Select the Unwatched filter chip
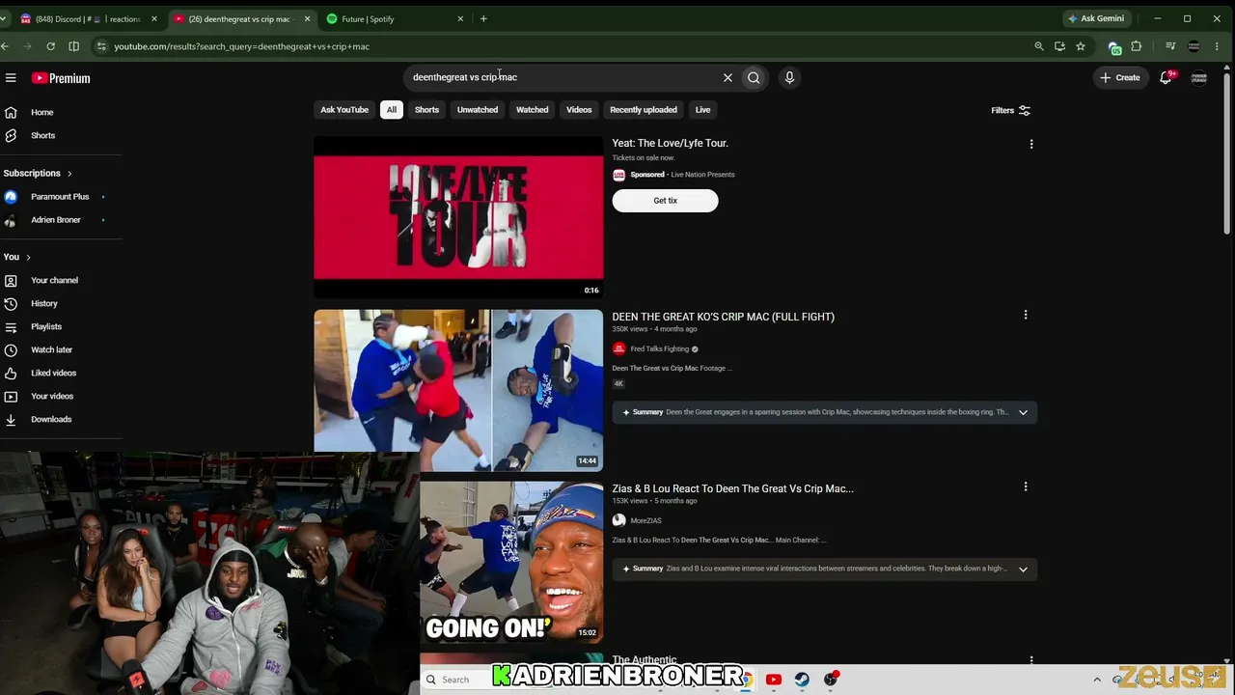The height and width of the screenshot is (695, 1235). (478, 110)
